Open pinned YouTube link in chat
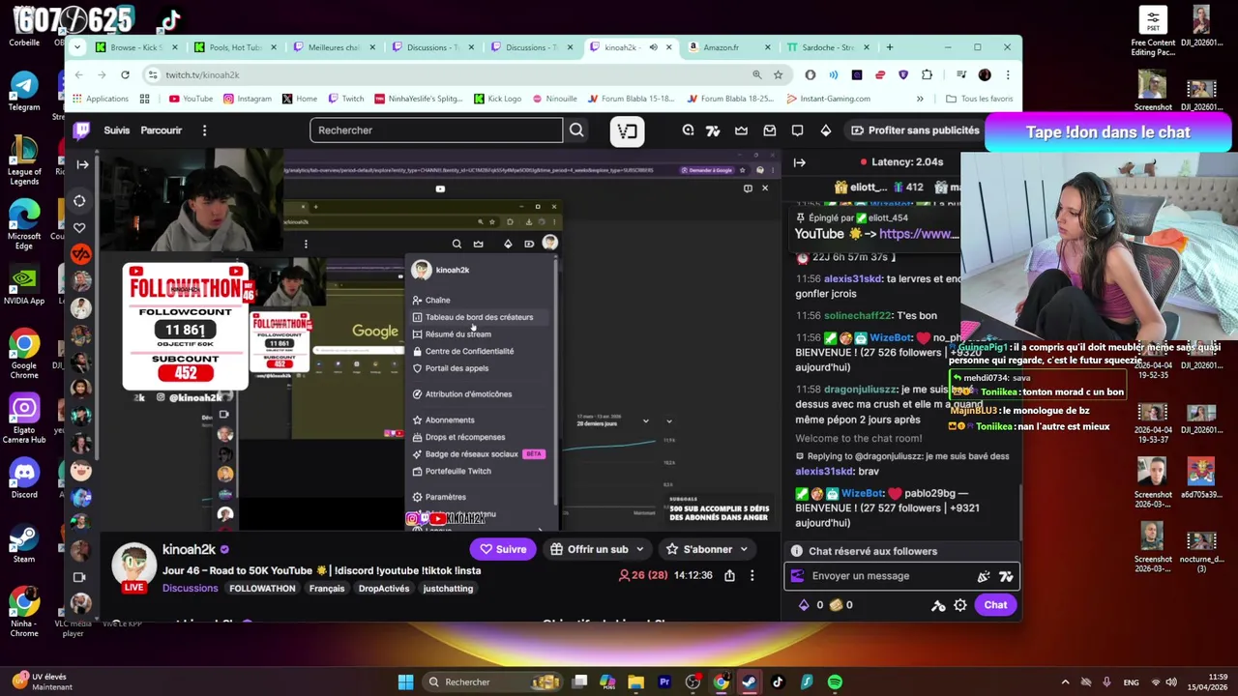 click(919, 234)
